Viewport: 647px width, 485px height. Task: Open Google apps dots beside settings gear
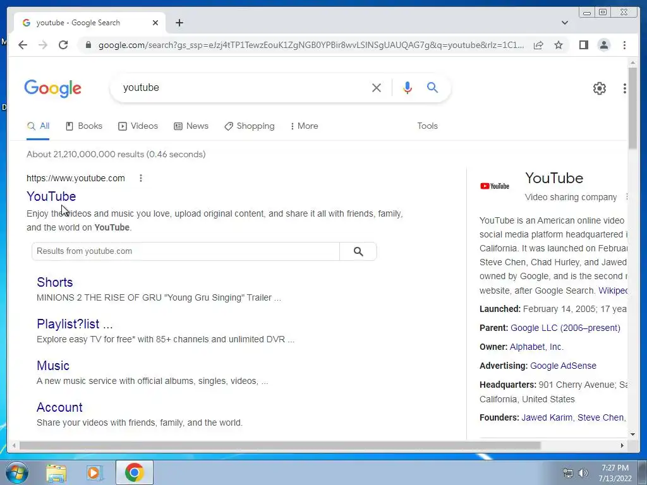pyautogui.click(x=625, y=88)
